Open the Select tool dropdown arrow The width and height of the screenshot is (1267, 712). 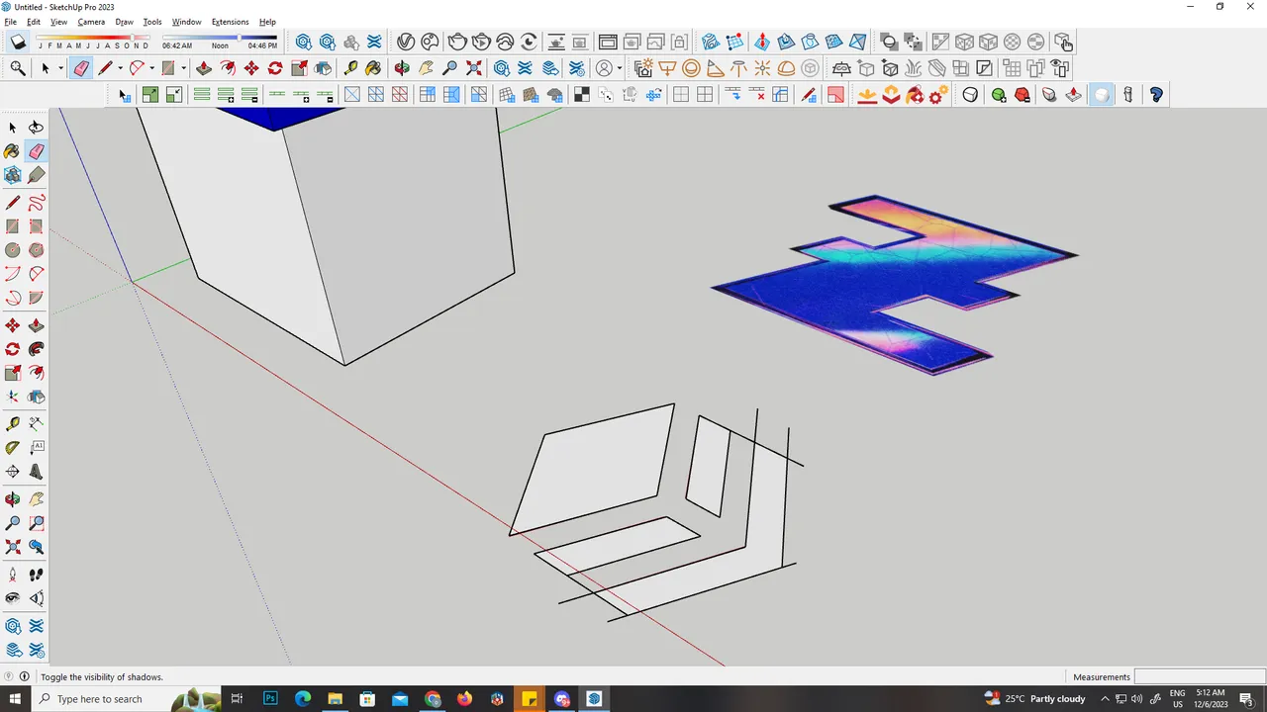click(60, 68)
